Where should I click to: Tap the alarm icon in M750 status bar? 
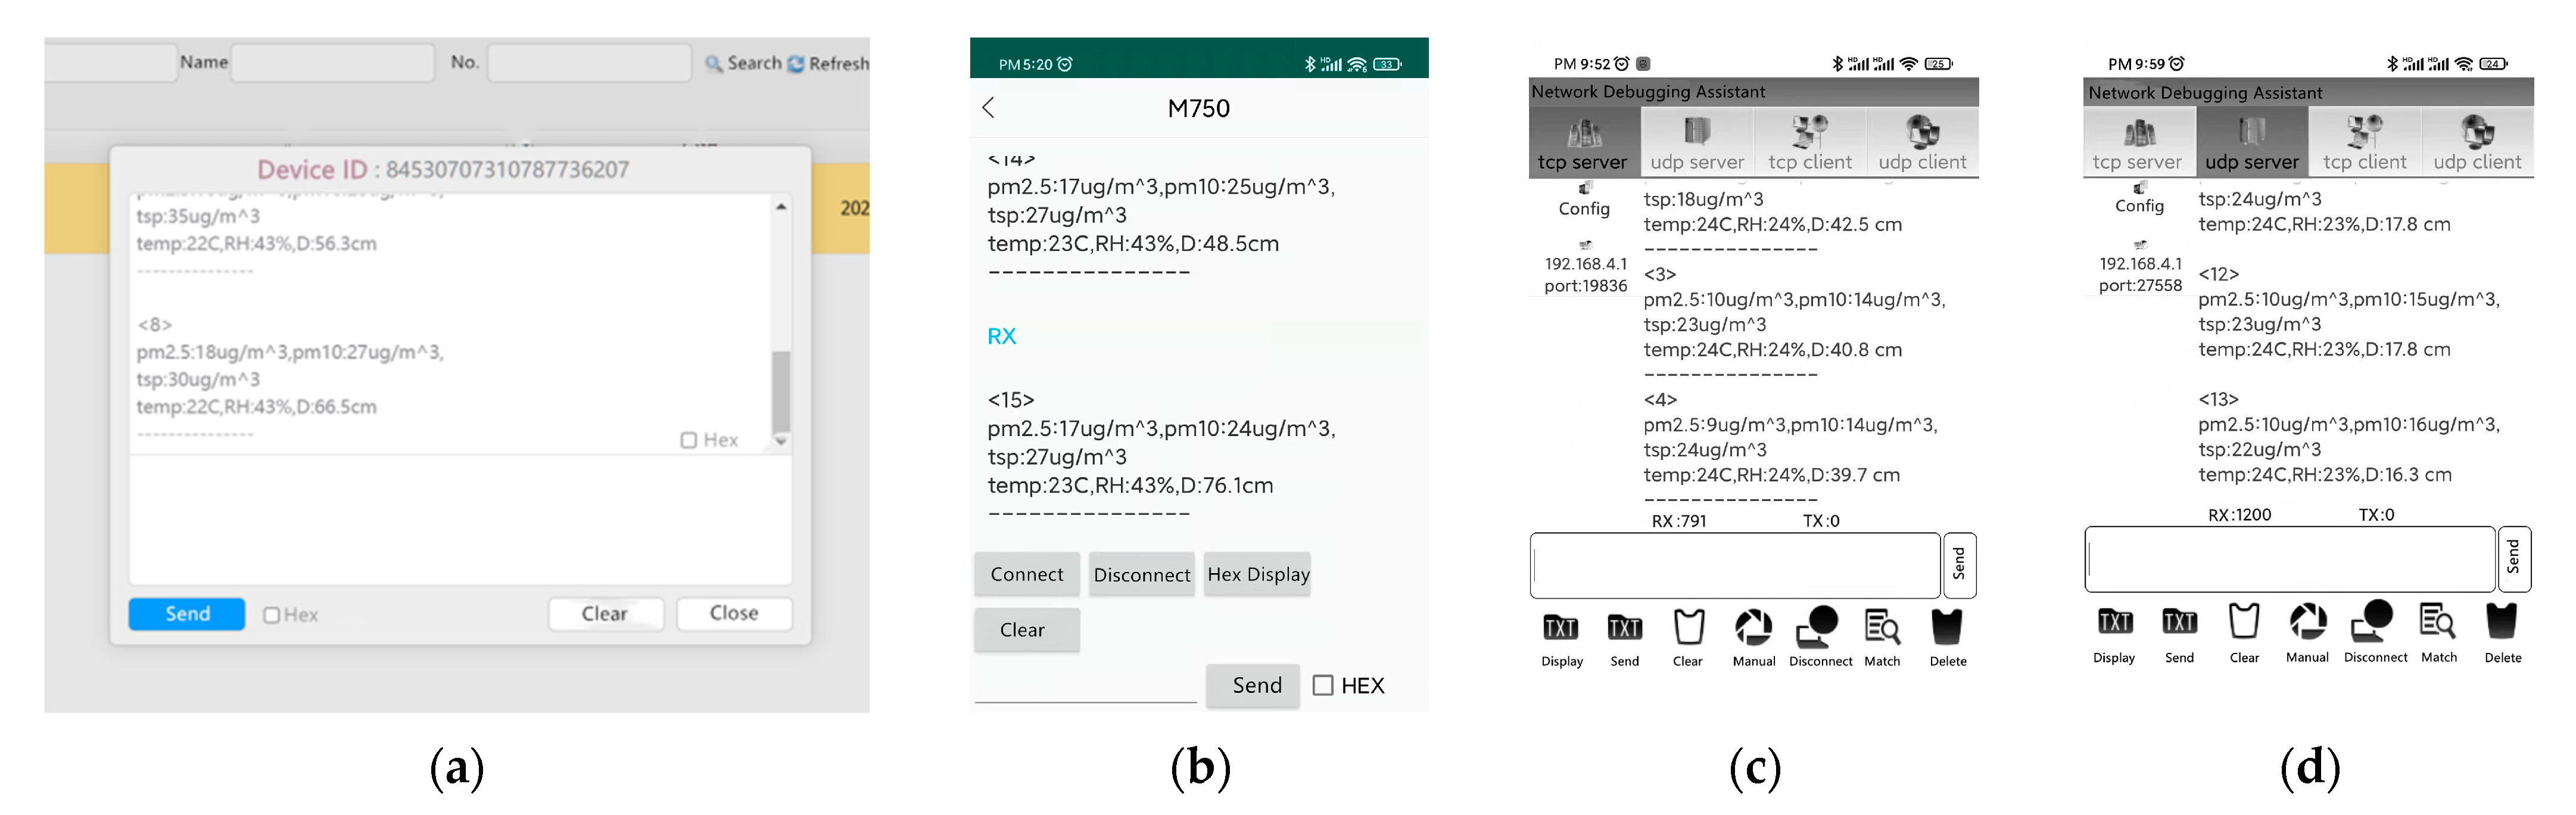1065,64
